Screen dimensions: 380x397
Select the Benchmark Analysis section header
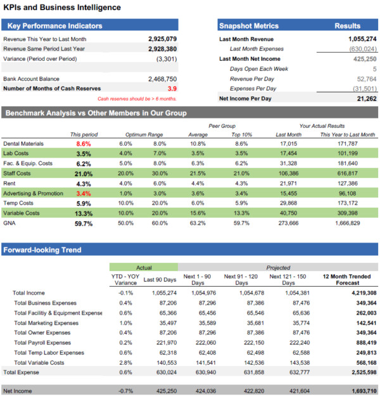[96, 113]
